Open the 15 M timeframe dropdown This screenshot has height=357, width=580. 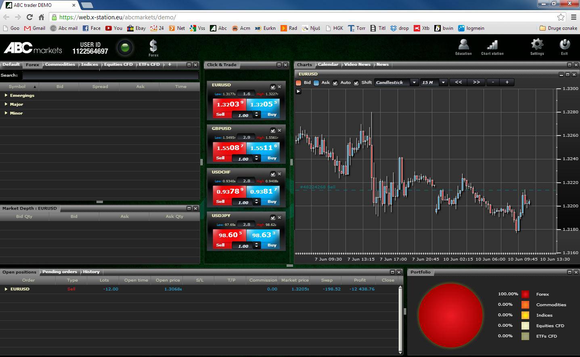(x=434, y=82)
